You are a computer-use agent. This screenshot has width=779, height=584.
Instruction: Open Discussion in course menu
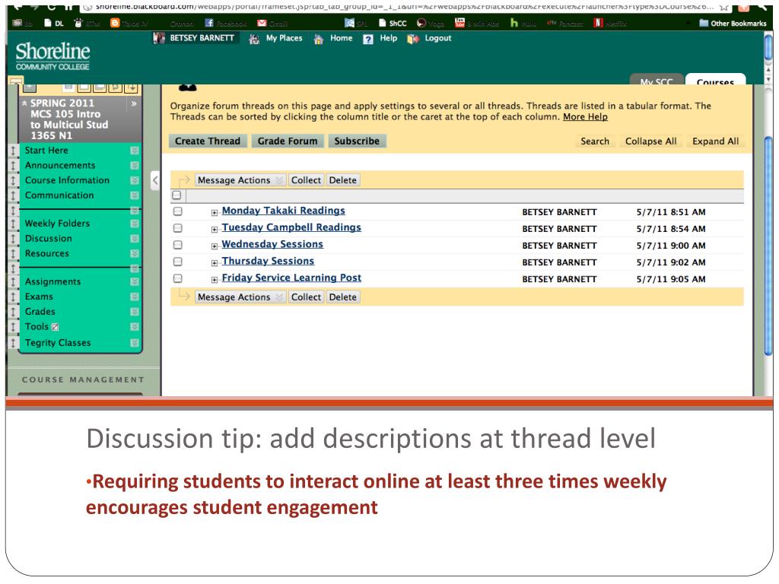(49, 239)
